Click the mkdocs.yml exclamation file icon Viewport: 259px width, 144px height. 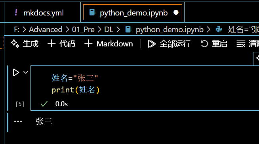pyautogui.click(x=16, y=12)
